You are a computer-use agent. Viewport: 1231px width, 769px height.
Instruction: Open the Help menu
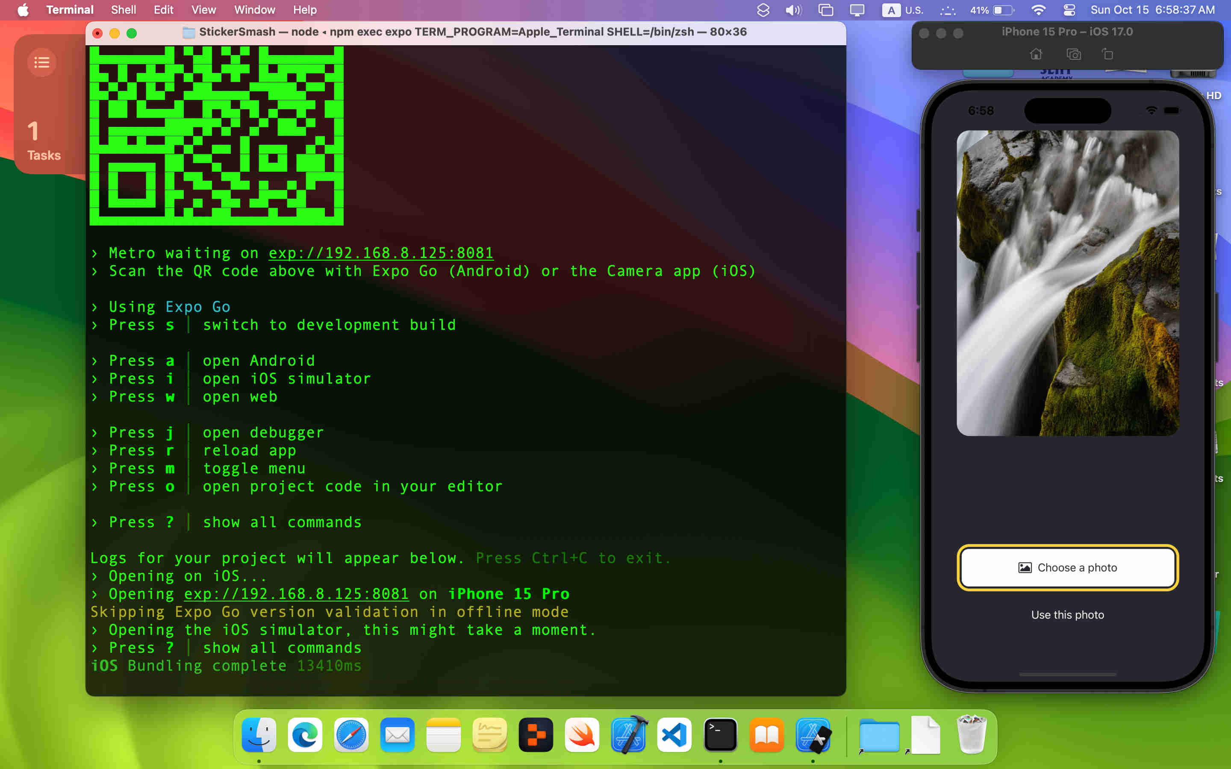(x=305, y=10)
